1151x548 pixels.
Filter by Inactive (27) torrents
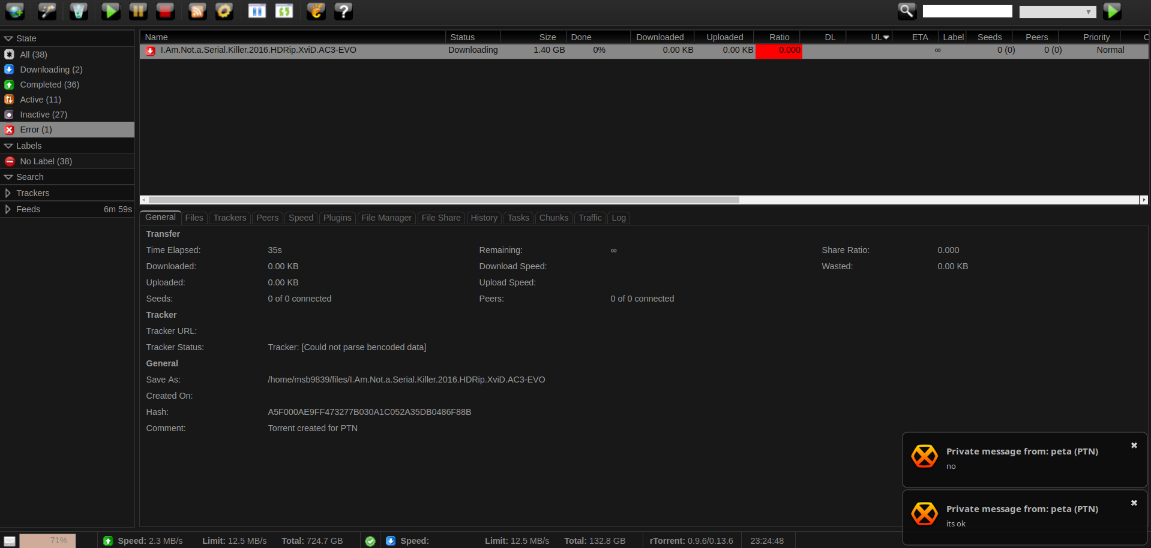[67, 115]
